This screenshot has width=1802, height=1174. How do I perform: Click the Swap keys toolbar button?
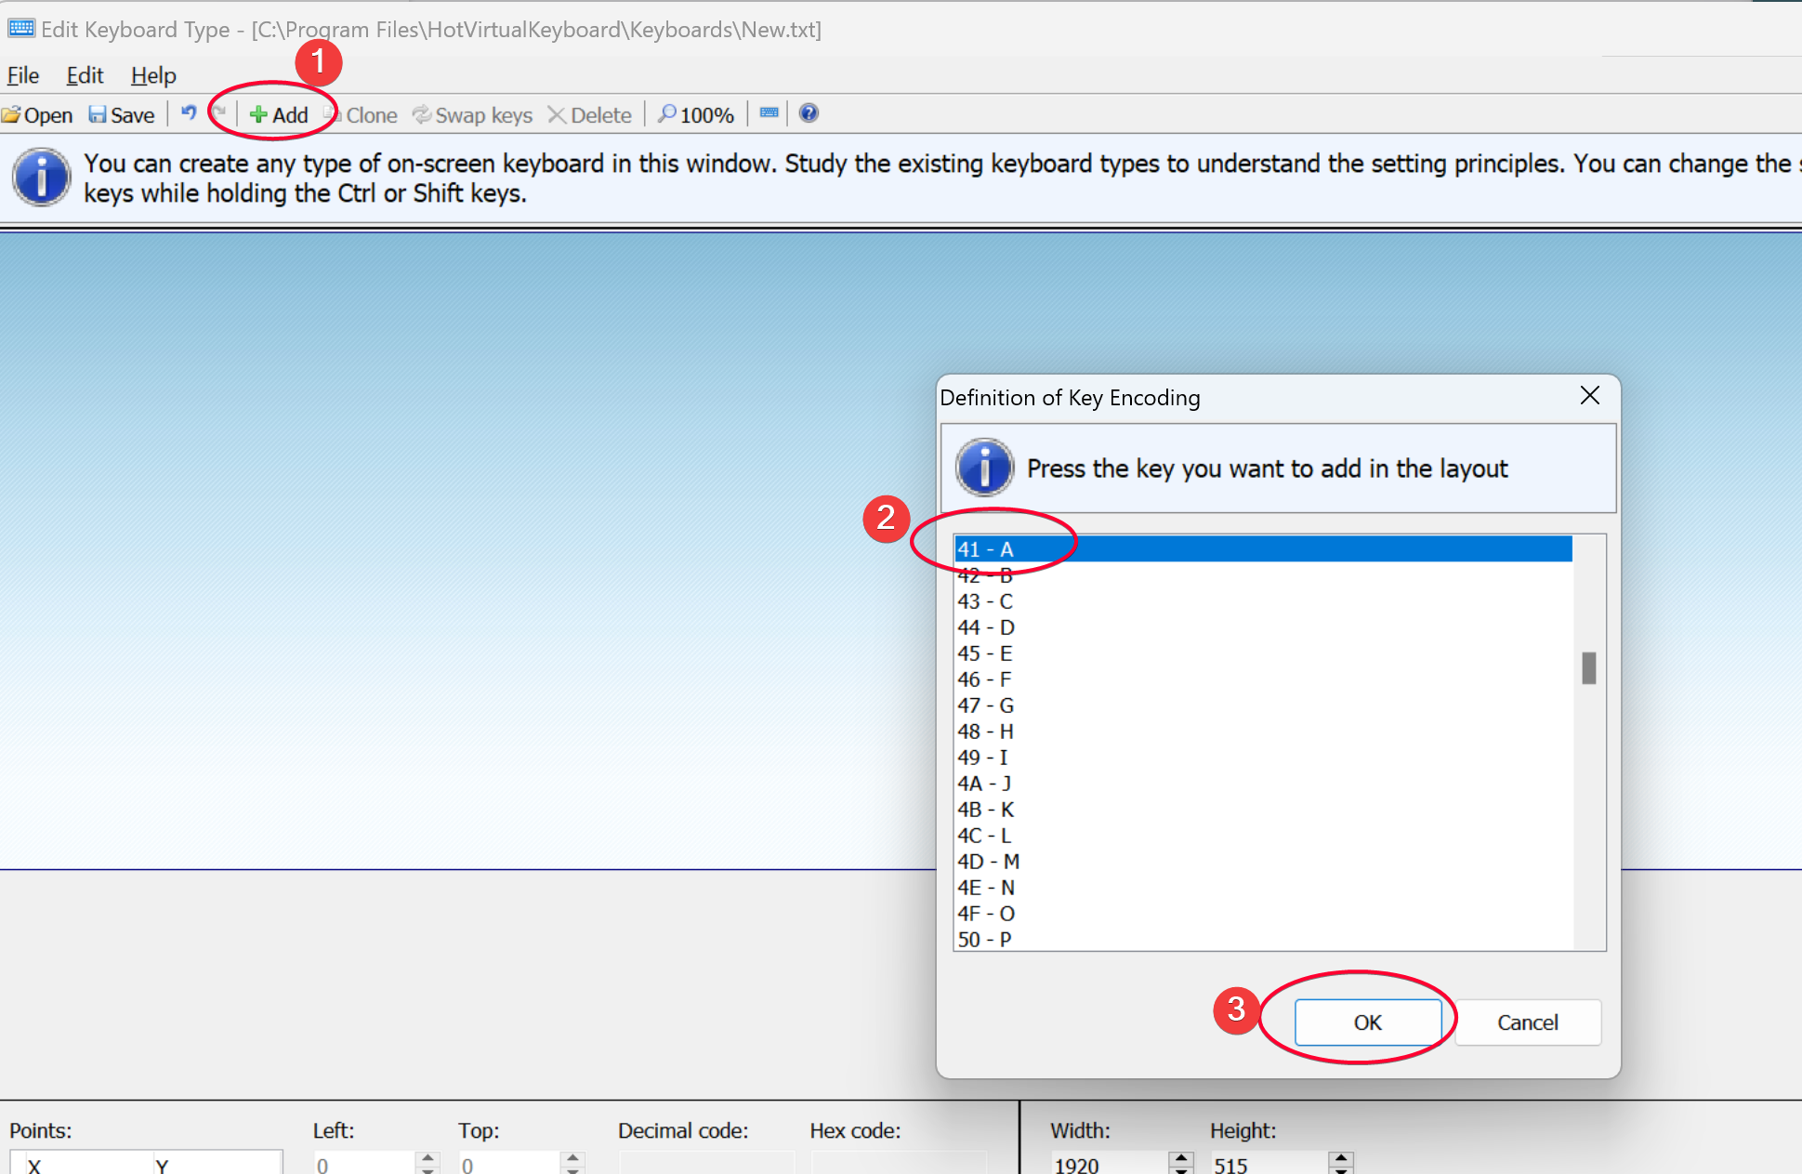(473, 114)
